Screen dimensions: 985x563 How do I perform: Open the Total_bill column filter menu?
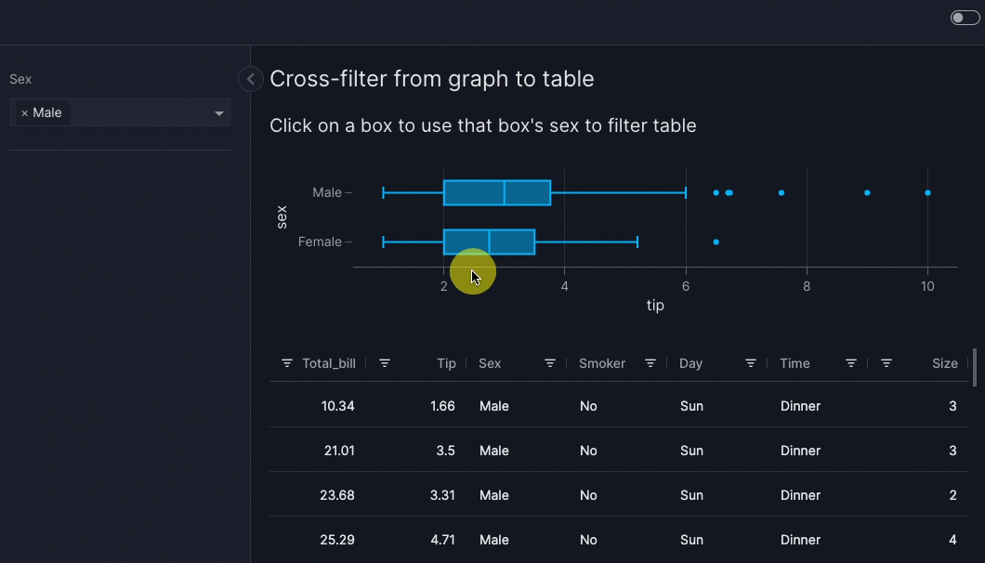click(287, 363)
